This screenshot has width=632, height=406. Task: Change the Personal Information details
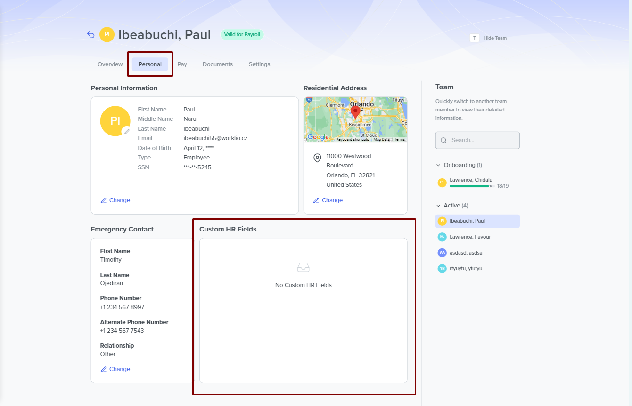tap(115, 200)
